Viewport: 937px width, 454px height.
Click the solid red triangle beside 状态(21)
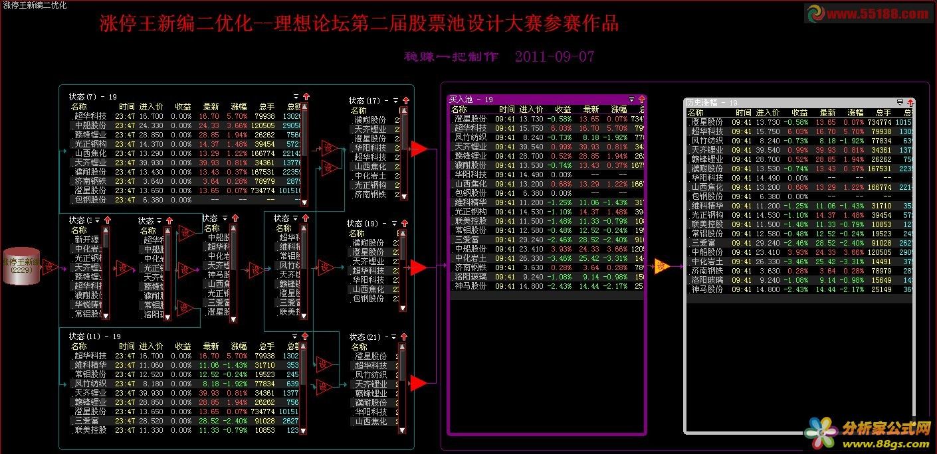(x=418, y=383)
